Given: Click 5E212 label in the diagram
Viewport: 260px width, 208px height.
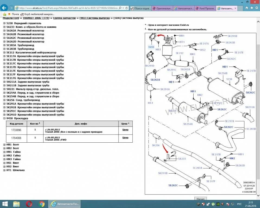Looking at the screenshot, I should click(x=179, y=53).
